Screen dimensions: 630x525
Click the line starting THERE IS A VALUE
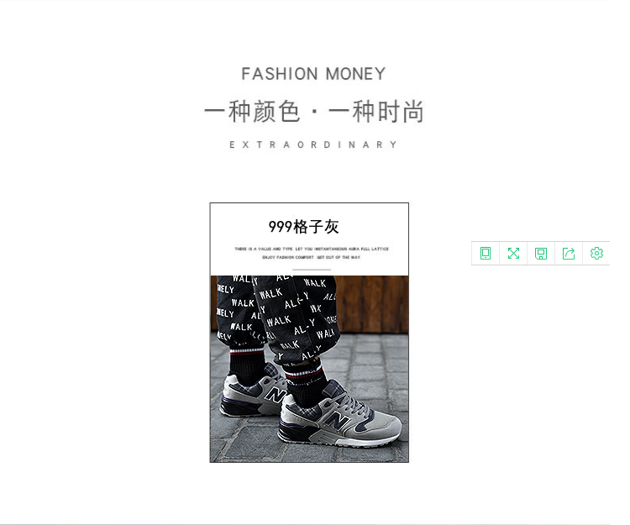(312, 249)
